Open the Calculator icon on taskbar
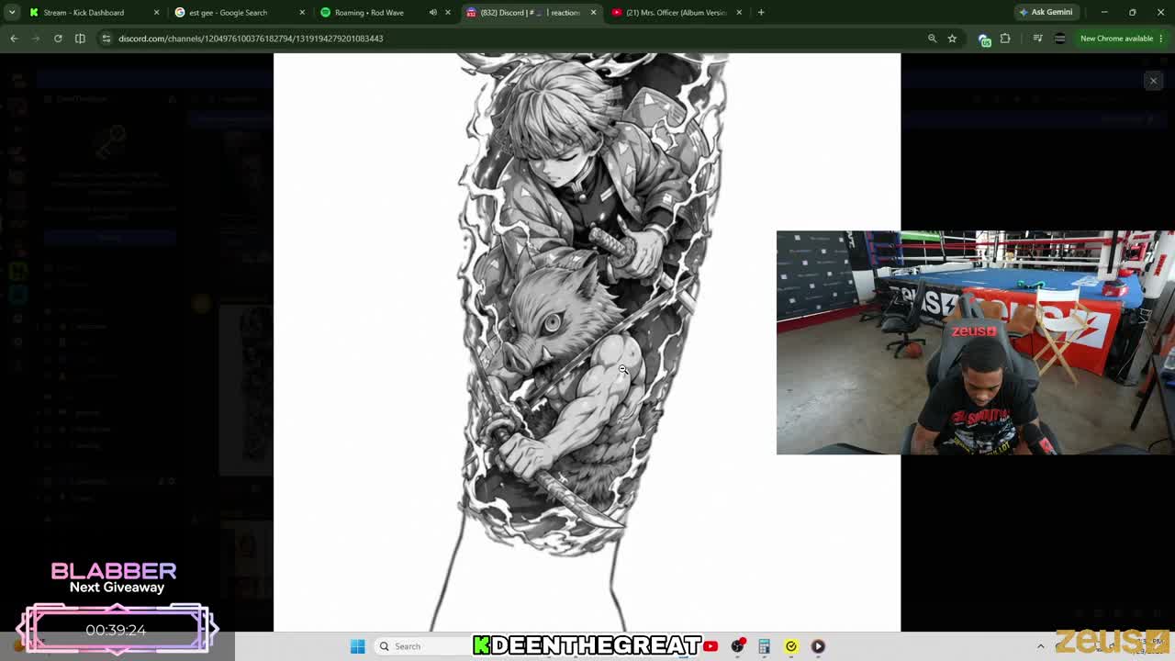The width and height of the screenshot is (1175, 661). pos(764,646)
